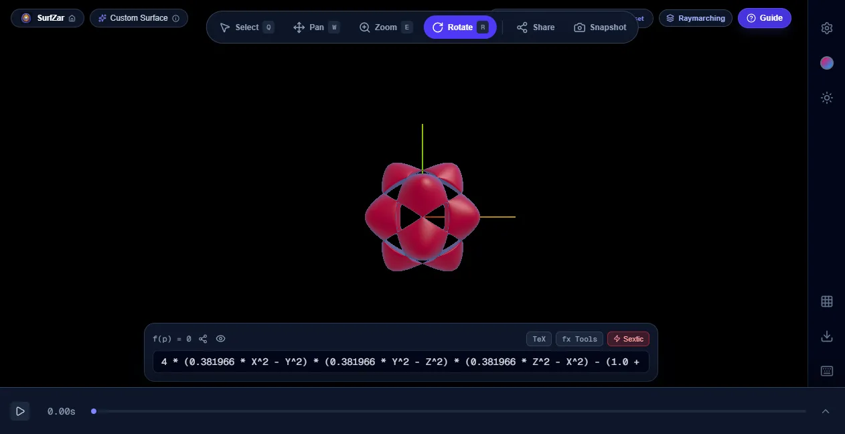This screenshot has width=845, height=434.
Task: Open the keyboard shortcuts icon
Action: pos(827,371)
